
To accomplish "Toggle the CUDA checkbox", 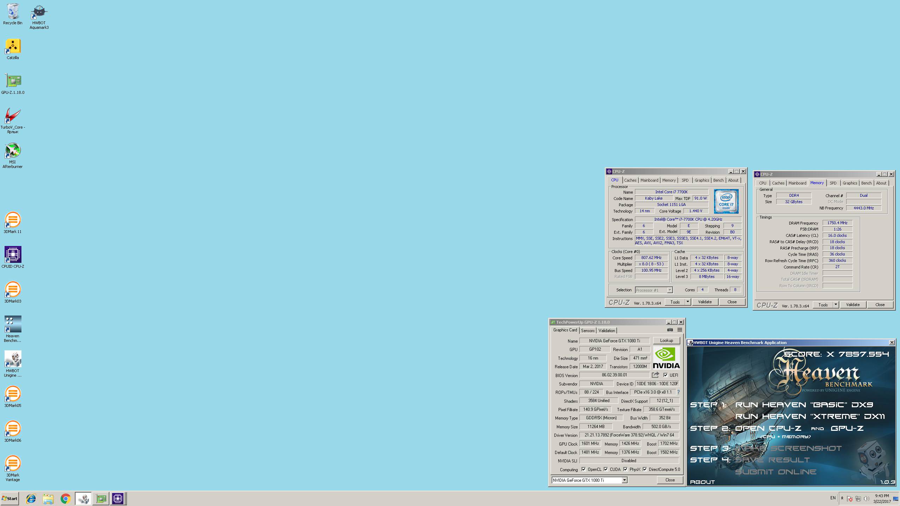I will pos(606,469).
